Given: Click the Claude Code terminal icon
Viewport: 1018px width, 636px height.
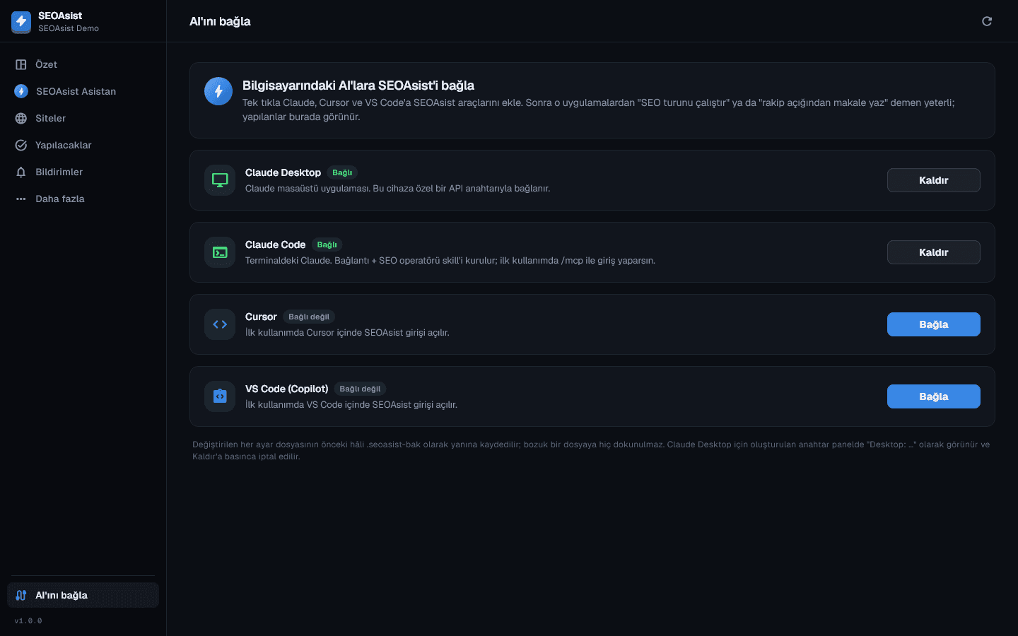Looking at the screenshot, I should [x=220, y=252].
